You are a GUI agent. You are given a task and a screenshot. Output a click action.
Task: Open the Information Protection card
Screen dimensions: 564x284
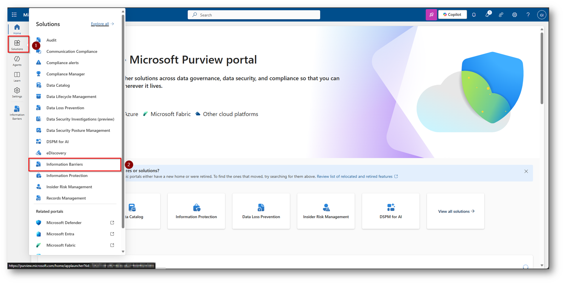(x=196, y=211)
